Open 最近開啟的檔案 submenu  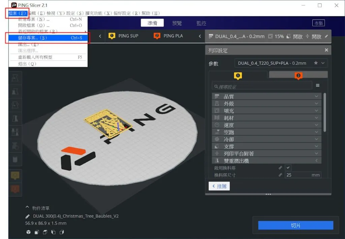pyautogui.click(x=48, y=31)
